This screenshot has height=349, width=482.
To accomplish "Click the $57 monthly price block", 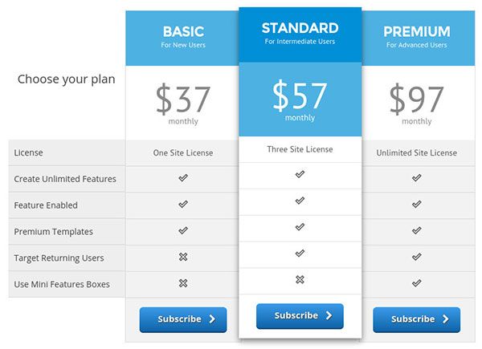I will [x=300, y=99].
